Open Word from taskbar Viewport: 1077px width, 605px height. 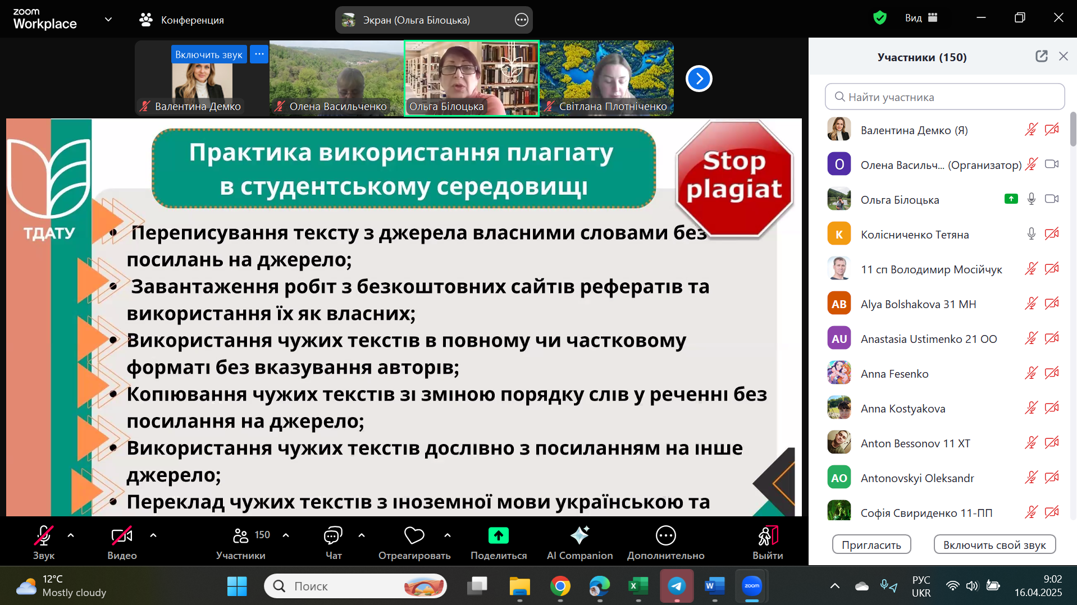(x=714, y=586)
